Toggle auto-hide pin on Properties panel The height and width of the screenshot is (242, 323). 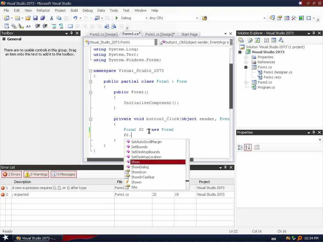click(x=314, y=132)
